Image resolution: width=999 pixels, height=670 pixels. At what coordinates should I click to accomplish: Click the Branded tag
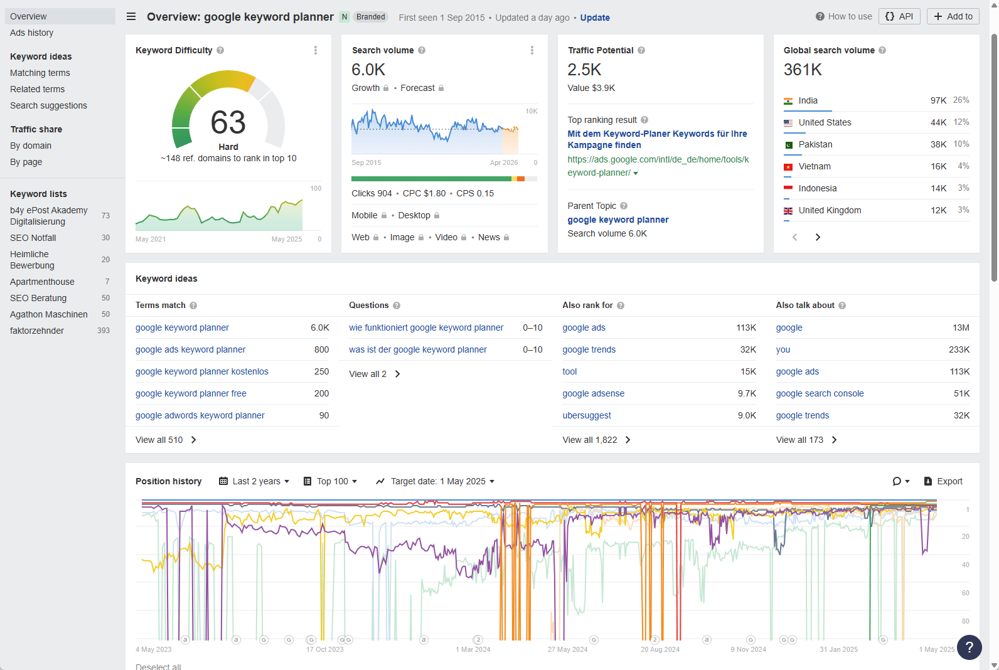point(371,17)
